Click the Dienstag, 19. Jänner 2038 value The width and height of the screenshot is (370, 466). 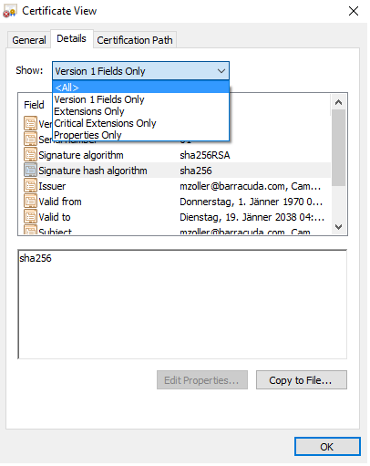coord(252,217)
